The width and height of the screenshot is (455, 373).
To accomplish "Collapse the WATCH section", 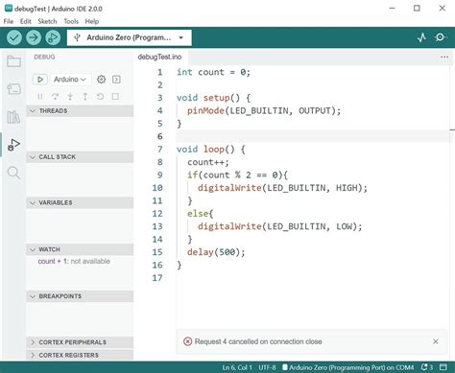I will click(x=80, y=249).
